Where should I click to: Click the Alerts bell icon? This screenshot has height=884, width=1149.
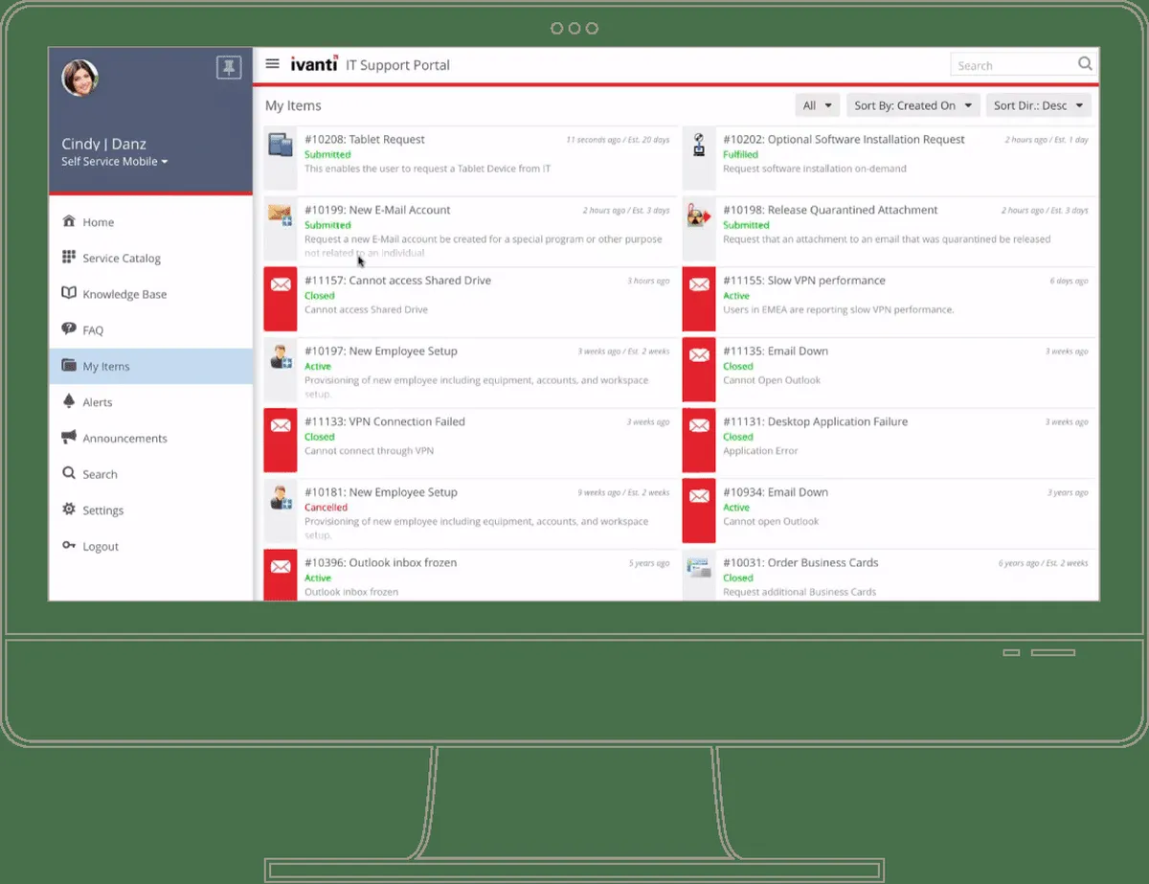69,401
